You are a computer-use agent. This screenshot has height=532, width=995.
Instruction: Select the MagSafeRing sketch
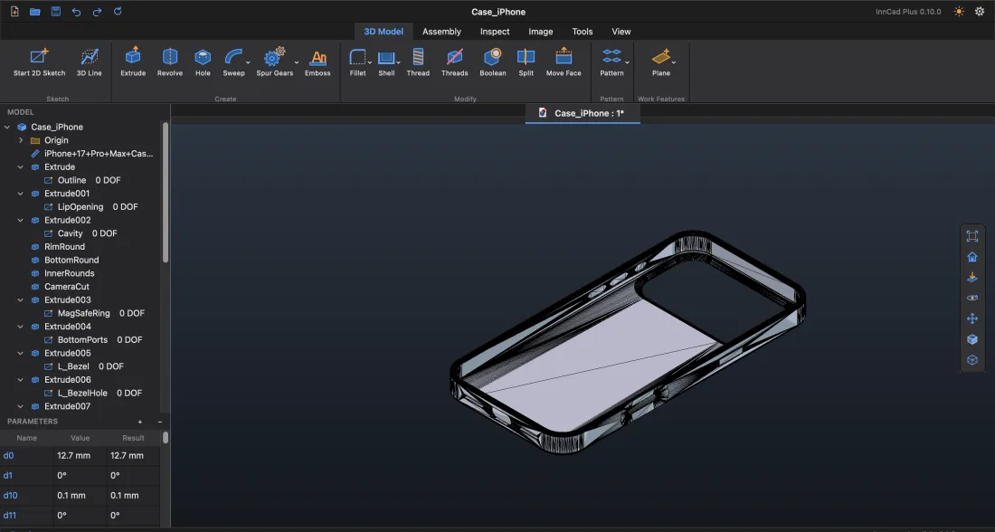coord(84,314)
